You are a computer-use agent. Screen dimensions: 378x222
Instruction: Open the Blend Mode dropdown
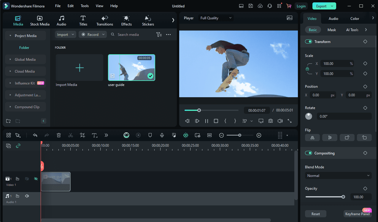click(338, 175)
